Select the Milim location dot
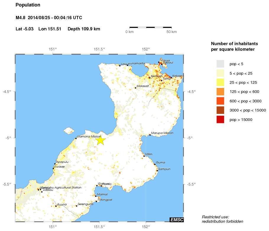This screenshot has width=269, height=231. point(144,156)
